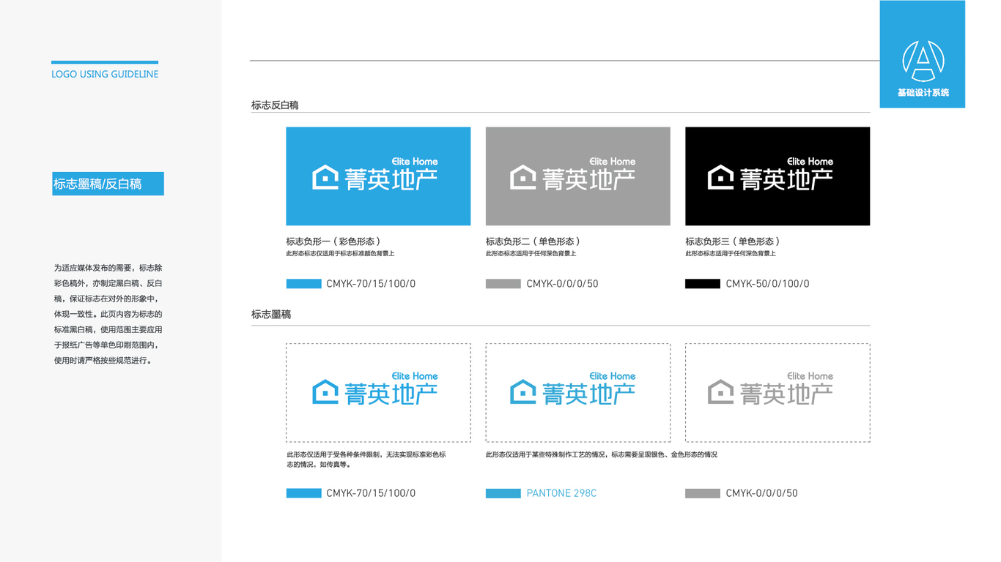This screenshot has width=1001, height=562.
Task: Click the Elite Home text on the blue card
Action: pyautogui.click(x=415, y=161)
